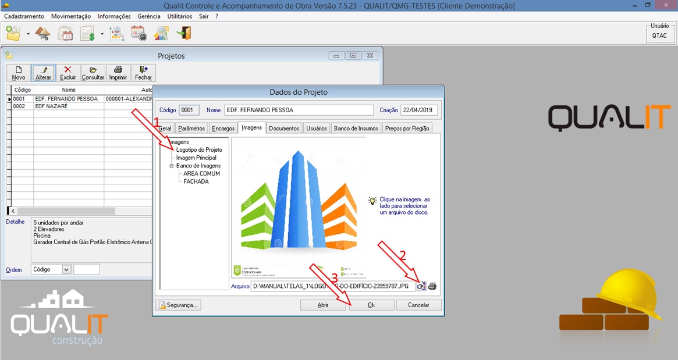Image resolution: width=678 pixels, height=360 pixels.
Task: Click the Nome field EDF. FERNANDO PESSOA
Action: [x=299, y=110]
